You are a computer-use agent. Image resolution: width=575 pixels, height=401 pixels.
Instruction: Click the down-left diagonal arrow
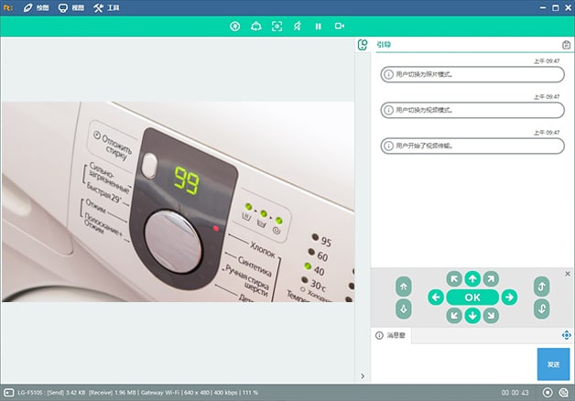pos(454,315)
